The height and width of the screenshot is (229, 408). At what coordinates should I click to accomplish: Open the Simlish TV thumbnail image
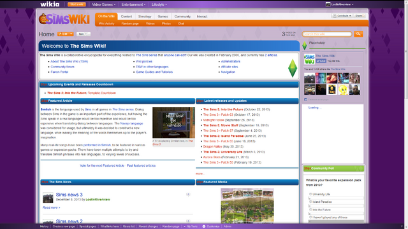173,122
